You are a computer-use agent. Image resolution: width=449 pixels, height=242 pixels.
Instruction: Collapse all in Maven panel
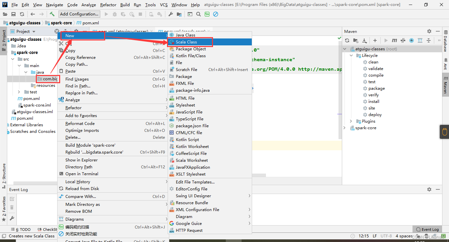(x=429, y=40)
